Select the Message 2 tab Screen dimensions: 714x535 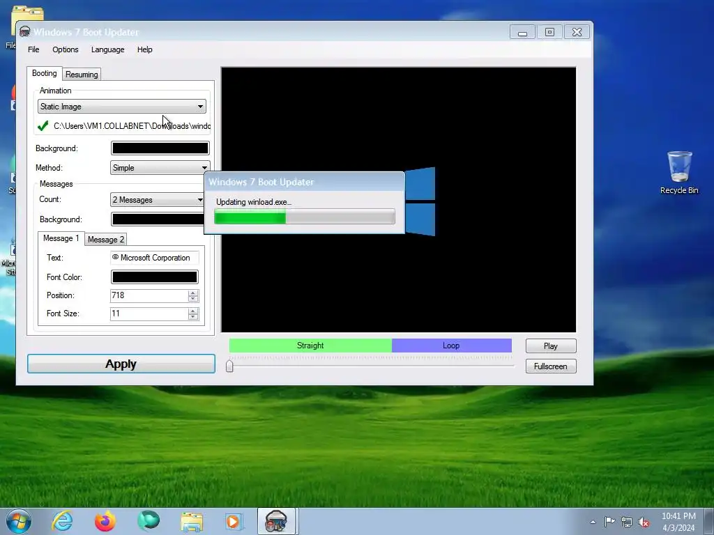coord(106,240)
